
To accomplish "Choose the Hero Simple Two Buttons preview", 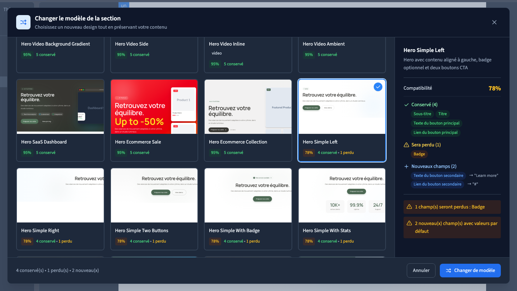I will tap(154, 195).
